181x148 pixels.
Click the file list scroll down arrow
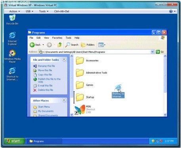pyautogui.click(x=165, y=115)
